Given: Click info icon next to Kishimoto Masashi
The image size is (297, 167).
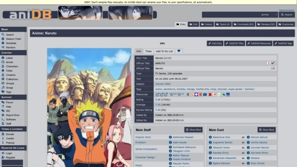Looking at the screenshot, I should pyautogui.click(x=170, y=137).
